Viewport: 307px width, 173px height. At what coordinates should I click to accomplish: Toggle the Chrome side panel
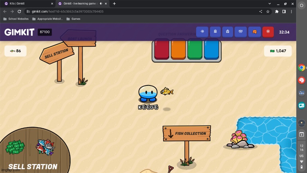pos(284,11)
